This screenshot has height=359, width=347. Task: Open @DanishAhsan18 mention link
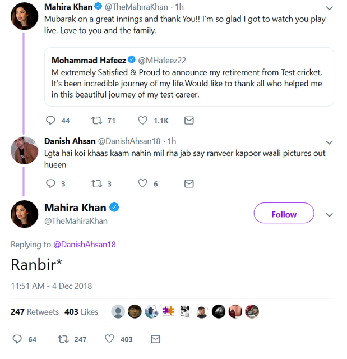84,245
